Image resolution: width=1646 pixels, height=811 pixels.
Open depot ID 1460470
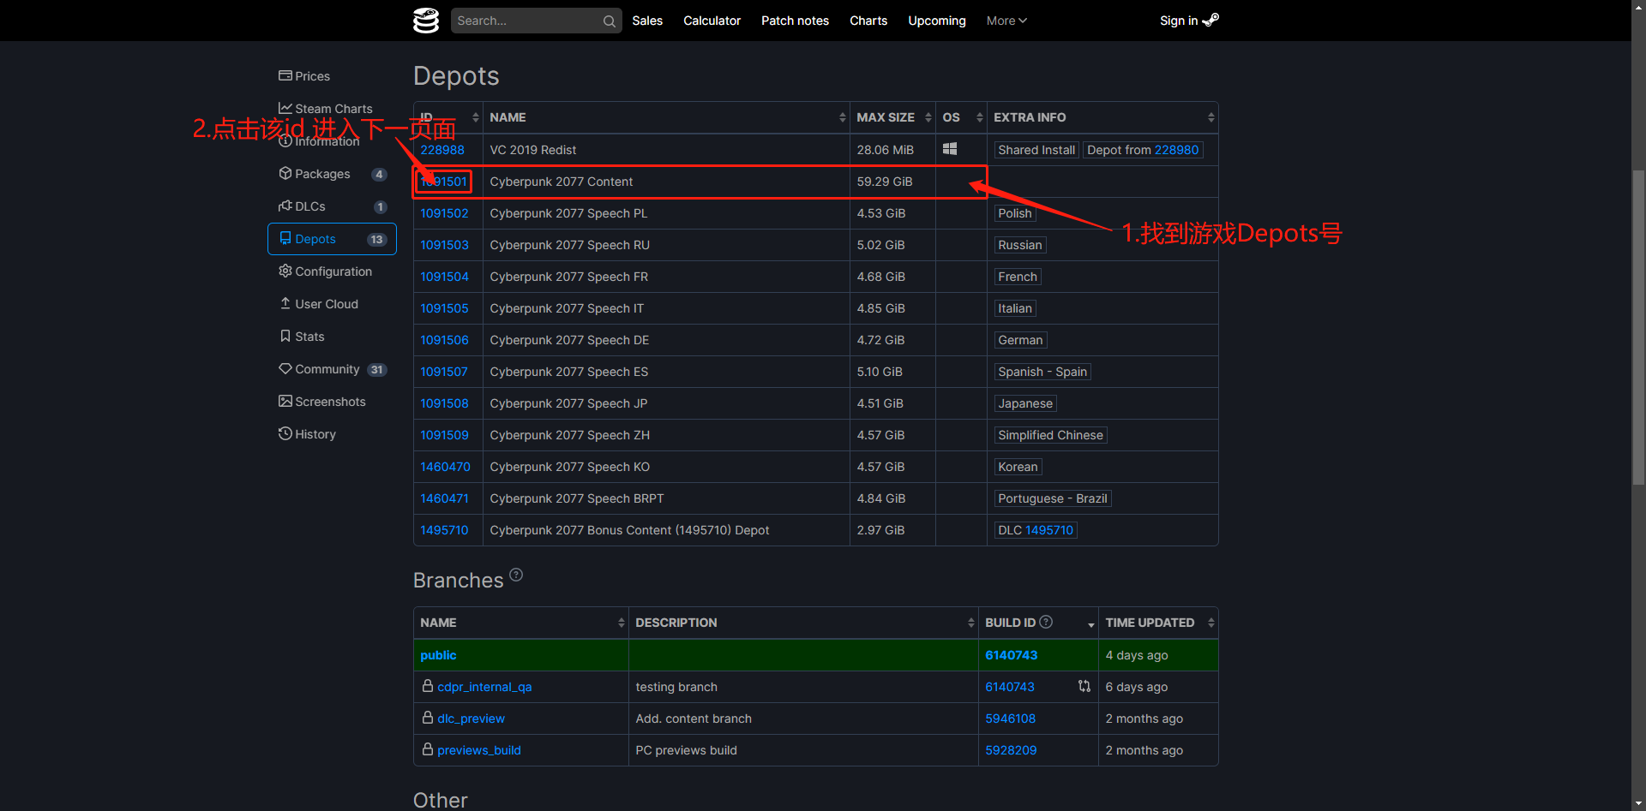coord(445,467)
